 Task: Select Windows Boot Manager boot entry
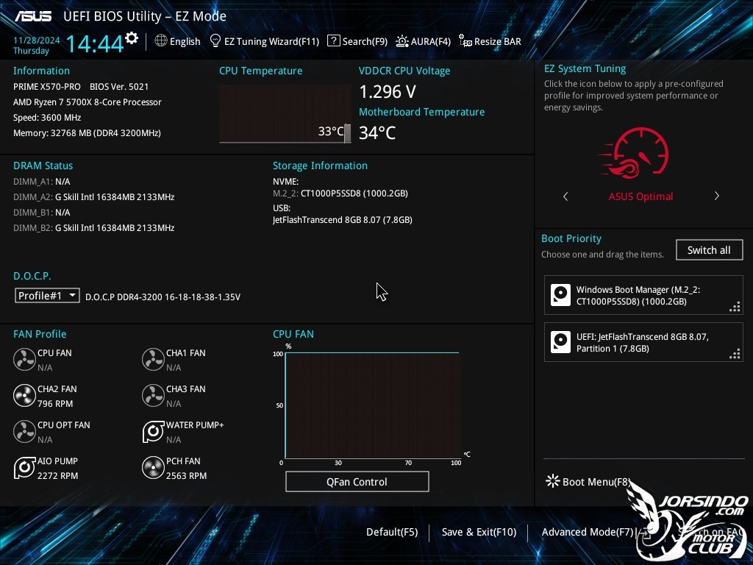coord(643,295)
